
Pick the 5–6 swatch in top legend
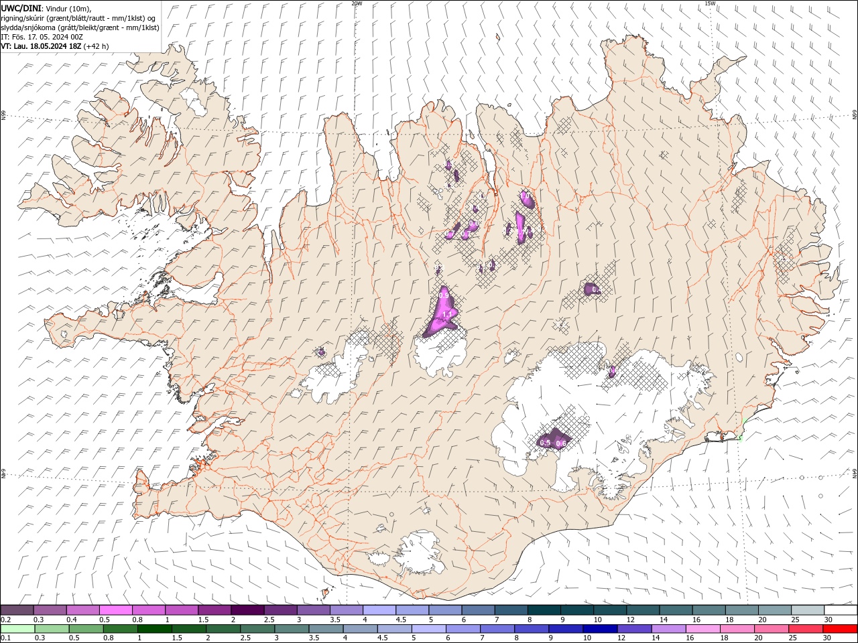coord(445,610)
